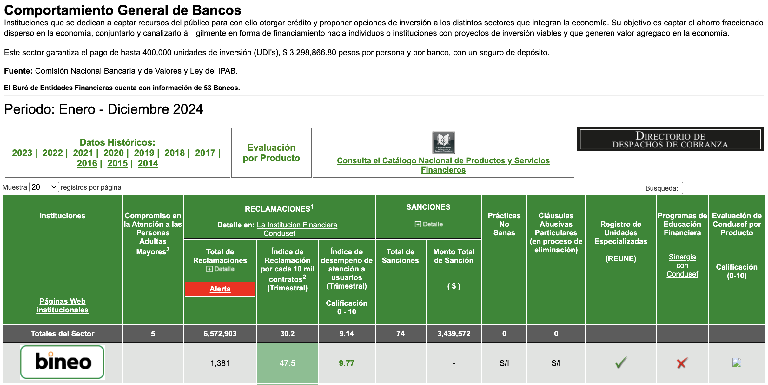Click the broken image icon in bineo's row
768x385 pixels.
pos(737,362)
